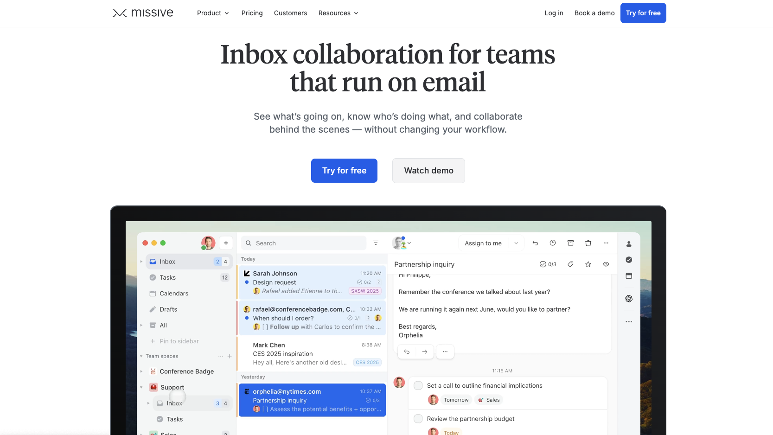Click the Search field in the app

pos(303,243)
